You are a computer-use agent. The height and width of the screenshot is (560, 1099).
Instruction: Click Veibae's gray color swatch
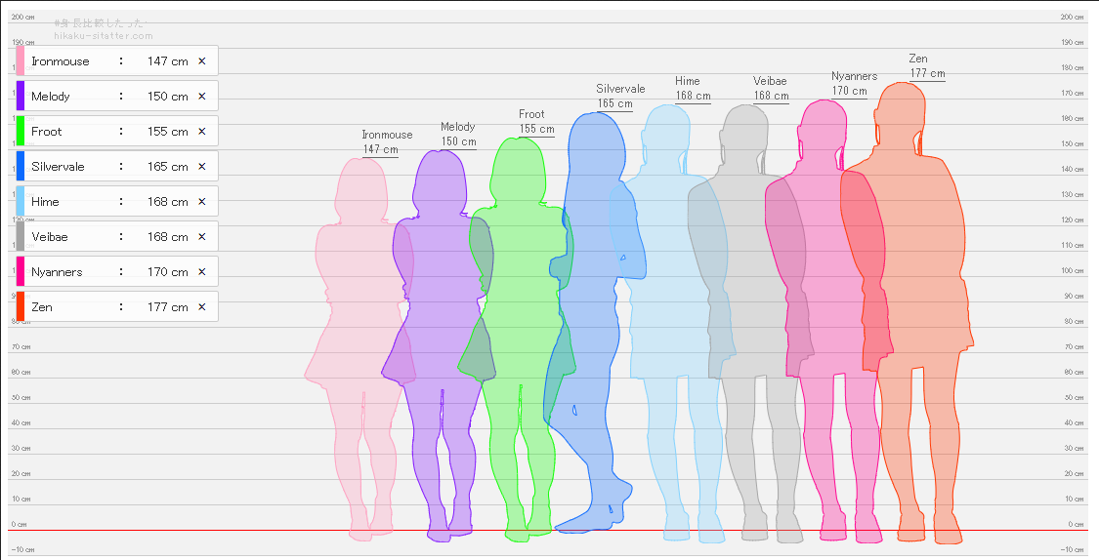coord(21,237)
